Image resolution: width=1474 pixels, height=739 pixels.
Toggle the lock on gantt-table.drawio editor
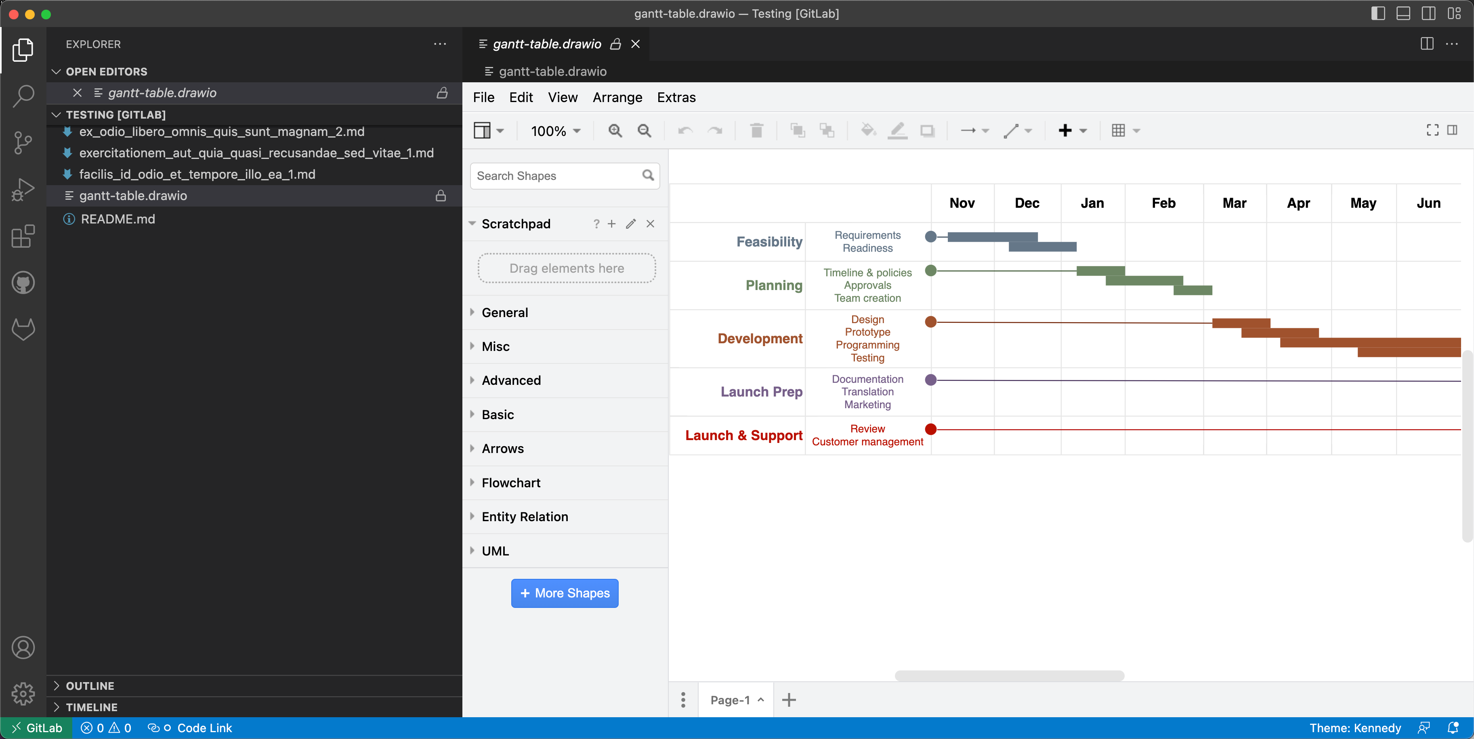pos(615,44)
